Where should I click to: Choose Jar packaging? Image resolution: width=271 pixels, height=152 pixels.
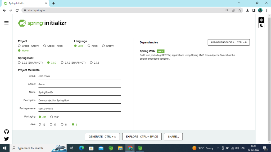(x=42, y=117)
